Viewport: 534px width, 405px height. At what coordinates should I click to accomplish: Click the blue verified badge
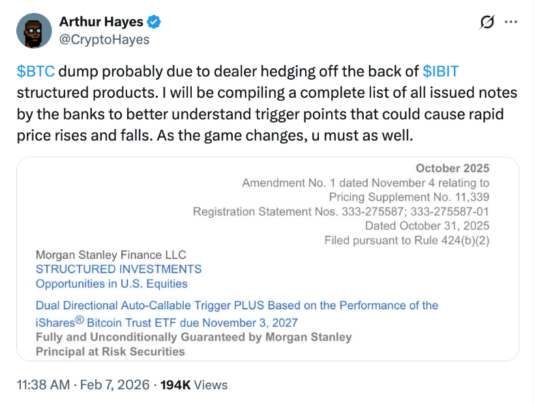click(154, 22)
